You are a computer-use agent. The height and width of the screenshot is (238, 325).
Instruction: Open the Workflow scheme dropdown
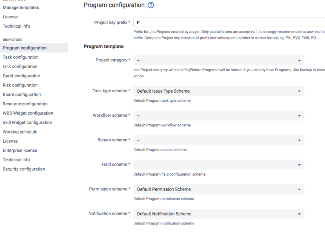tap(218, 116)
